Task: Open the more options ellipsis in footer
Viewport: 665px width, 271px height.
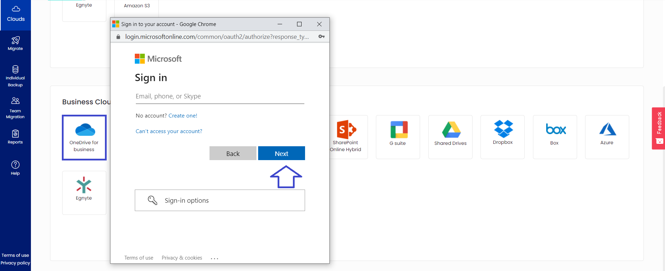Action: pos(214,259)
